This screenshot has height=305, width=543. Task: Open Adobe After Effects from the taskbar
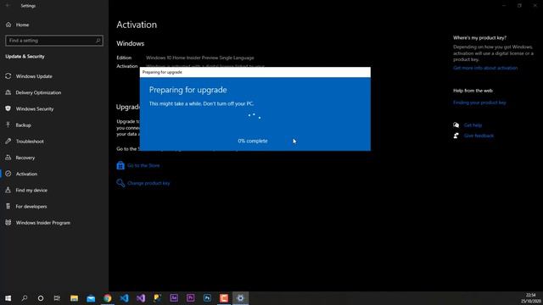click(x=174, y=298)
